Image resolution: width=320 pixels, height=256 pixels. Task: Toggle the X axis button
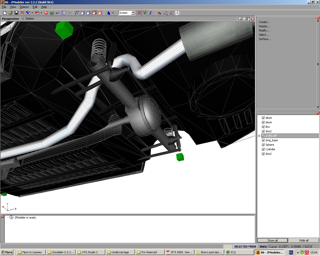(x=139, y=13)
